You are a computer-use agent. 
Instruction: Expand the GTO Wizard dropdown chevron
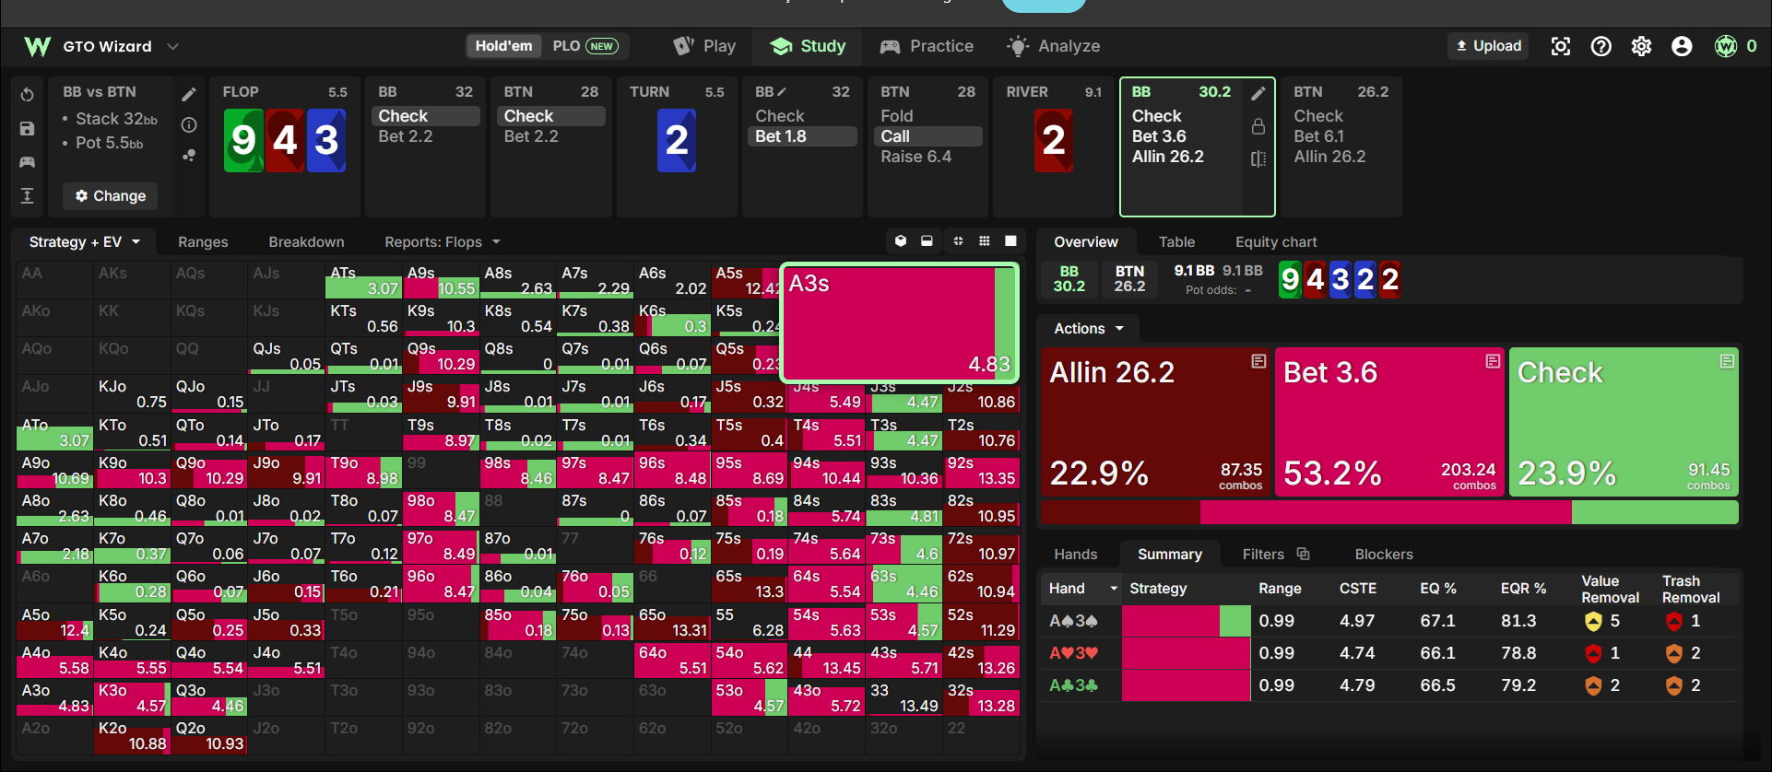[x=172, y=46]
